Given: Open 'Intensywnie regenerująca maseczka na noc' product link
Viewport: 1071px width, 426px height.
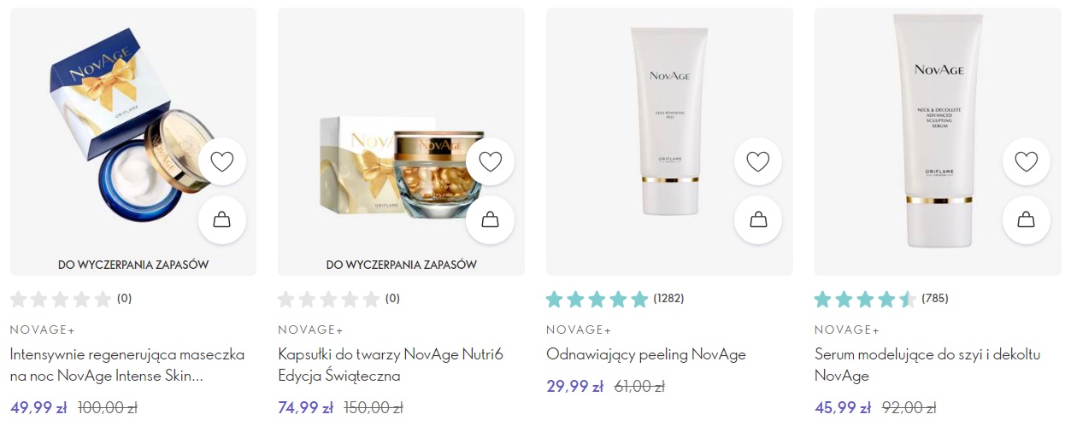Looking at the screenshot, I should [x=127, y=365].
